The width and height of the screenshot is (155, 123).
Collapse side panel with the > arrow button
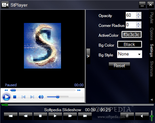pyautogui.click(x=88, y=56)
